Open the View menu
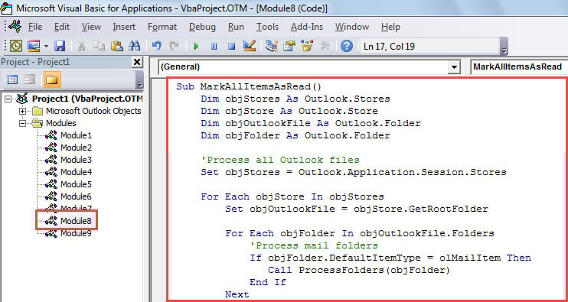This screenshot has width=568, height=302. pos(91,27)
